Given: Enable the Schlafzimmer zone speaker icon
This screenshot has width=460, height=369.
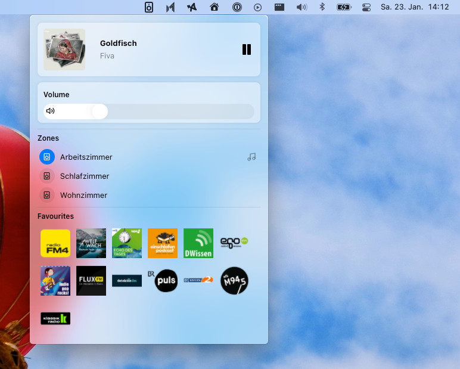Looking at the screenshot, I should pos(47,176).
